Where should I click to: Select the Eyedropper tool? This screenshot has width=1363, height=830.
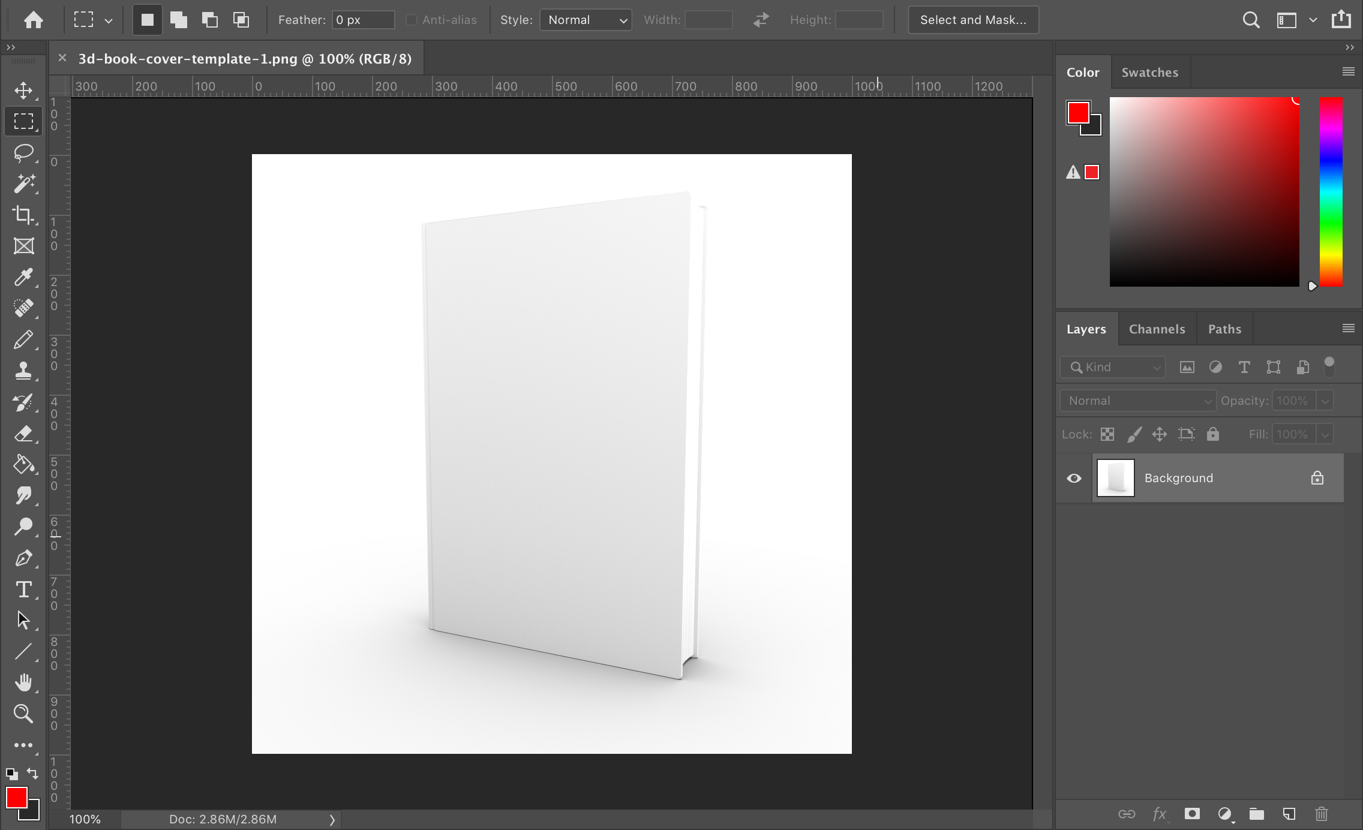click(x=23, y=277)
